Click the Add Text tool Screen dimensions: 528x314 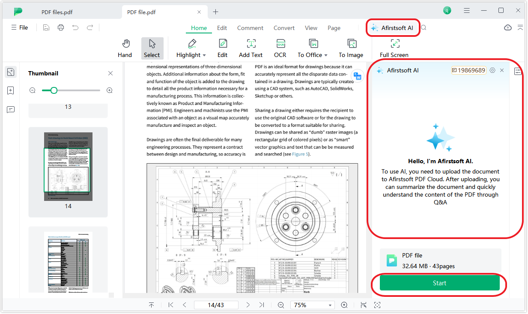pos(251,48)
